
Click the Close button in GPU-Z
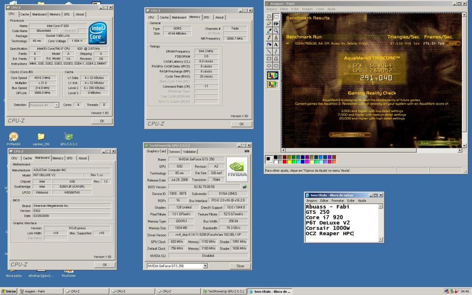(240, 266)
